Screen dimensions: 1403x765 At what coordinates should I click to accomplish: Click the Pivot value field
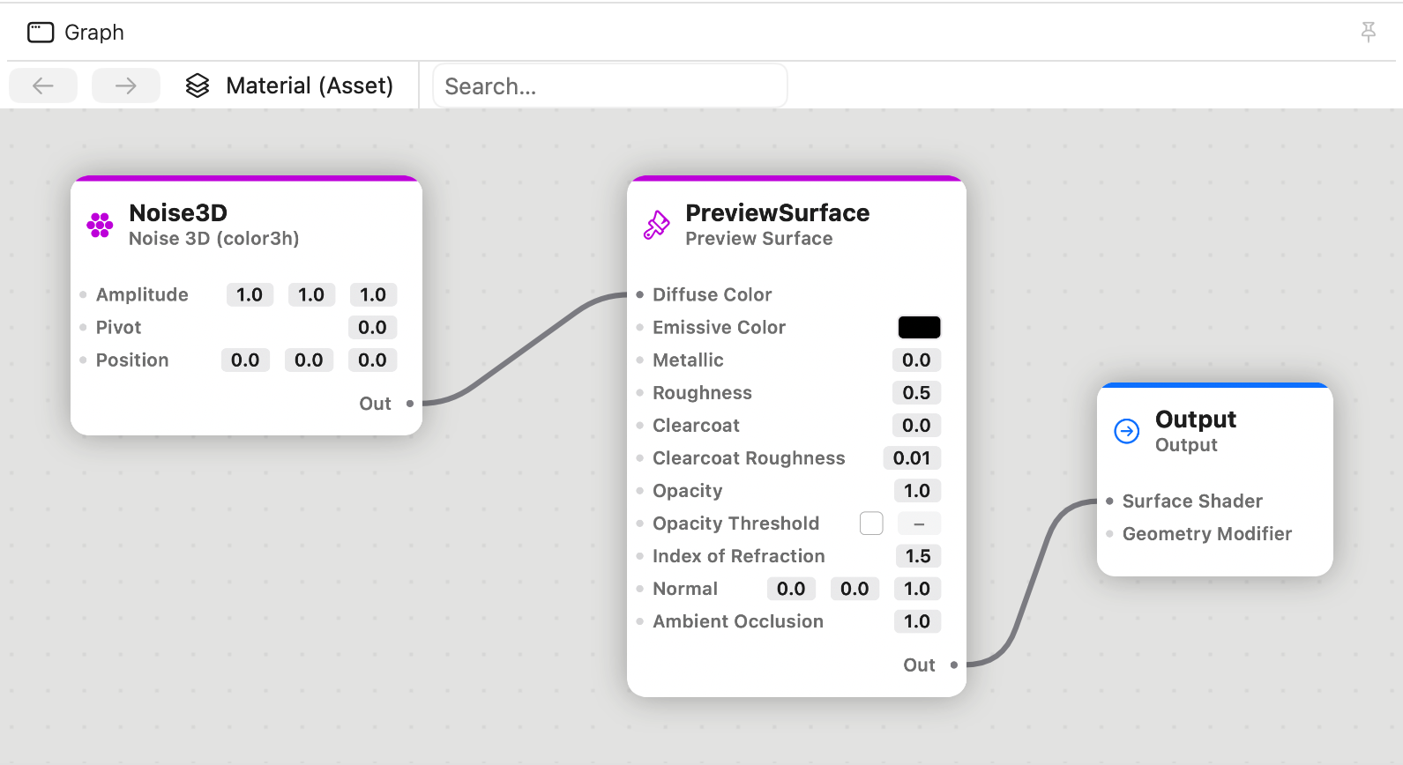(372, 327)
